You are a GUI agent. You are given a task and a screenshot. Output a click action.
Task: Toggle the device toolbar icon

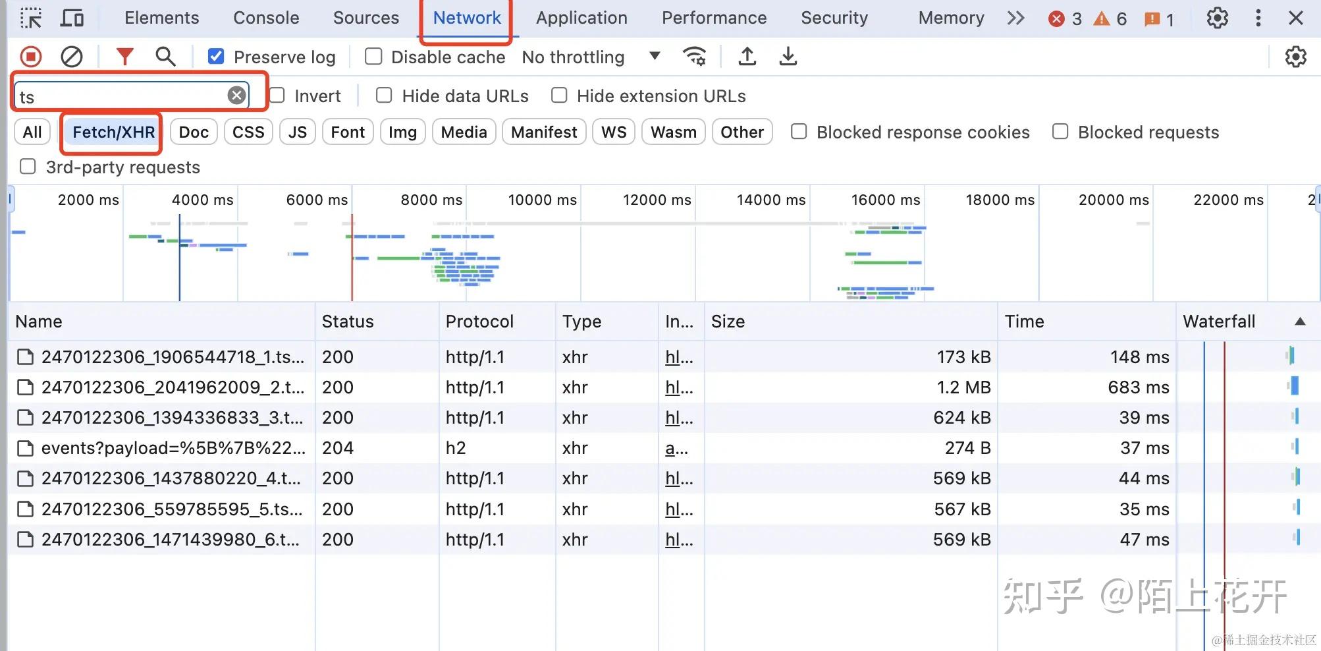point(72,18)
